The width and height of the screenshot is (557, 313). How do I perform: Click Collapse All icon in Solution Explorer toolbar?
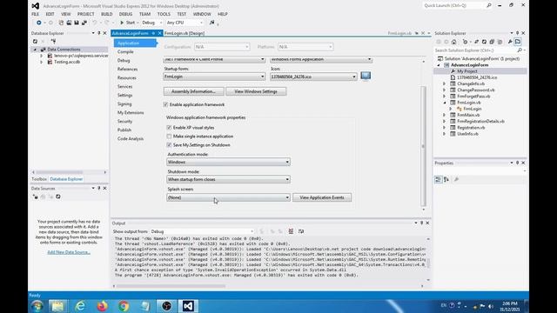(492, 42)
